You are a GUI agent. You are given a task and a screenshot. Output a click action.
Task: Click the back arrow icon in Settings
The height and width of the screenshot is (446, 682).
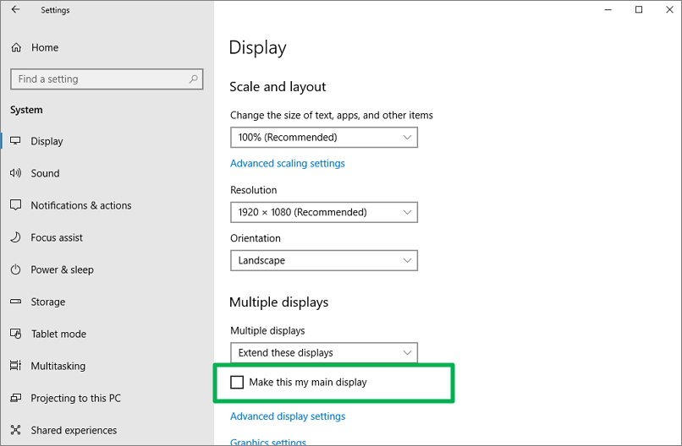(15, 10)
